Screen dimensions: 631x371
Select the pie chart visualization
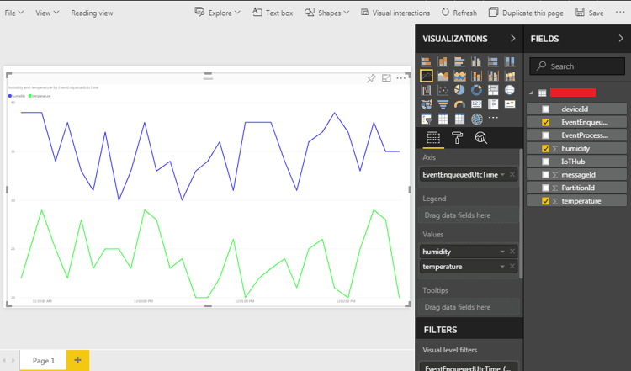tap(459, 90)
